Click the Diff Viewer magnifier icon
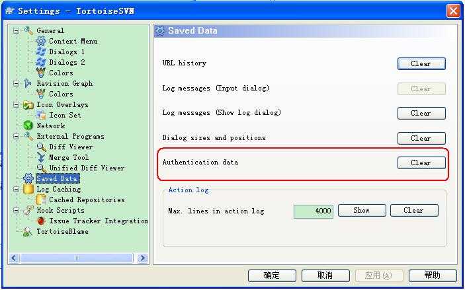465x290 pixels. (x=41, y=147)
